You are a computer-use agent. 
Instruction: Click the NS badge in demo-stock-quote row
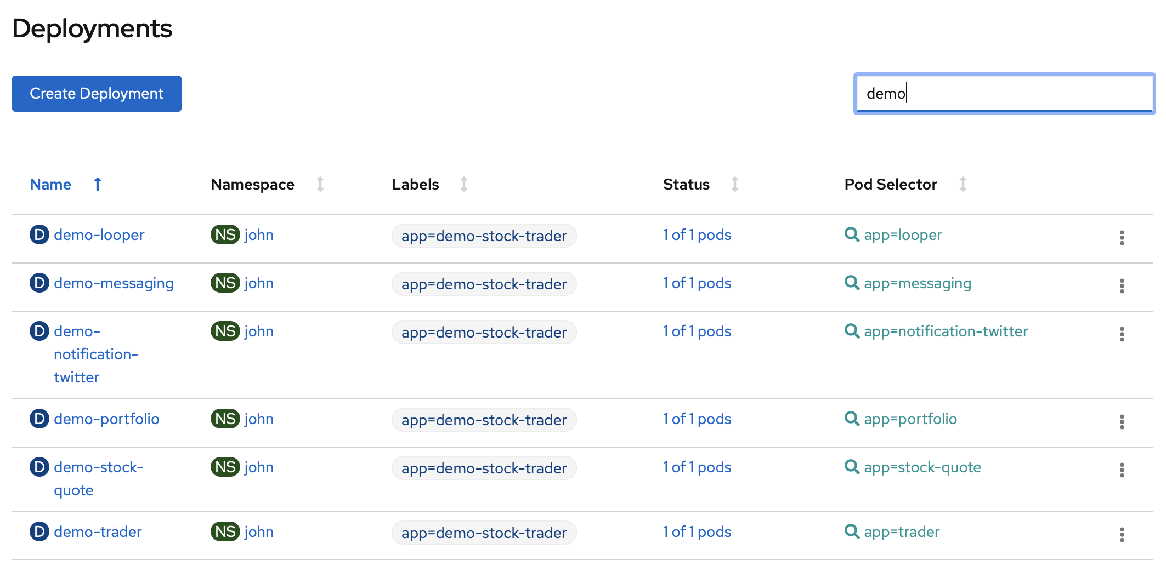(225, 467)
